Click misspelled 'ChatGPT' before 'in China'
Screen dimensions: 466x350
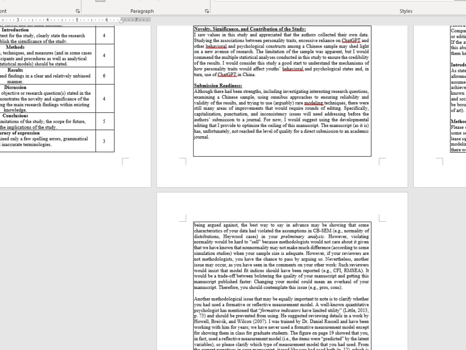[x=227, y=75]
